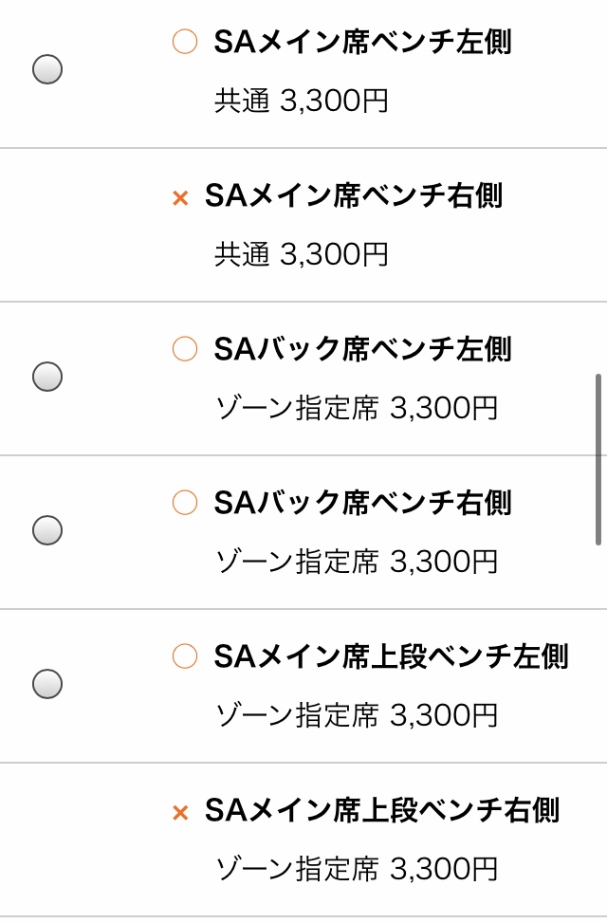Screen dimensions: 607x923
Task: Click the SAバック席ベンチ右側 seat title
Action: pyautogui.click(x=362, y=503)
